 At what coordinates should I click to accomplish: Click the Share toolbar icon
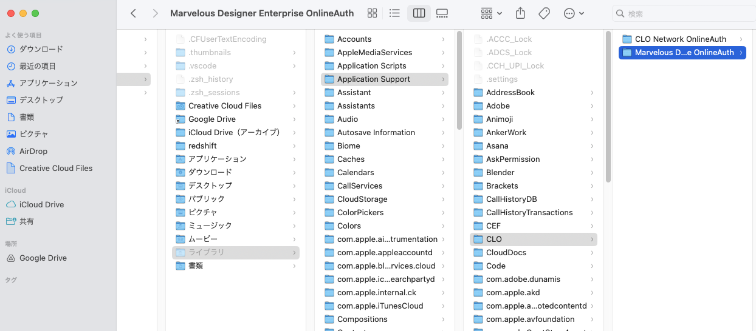click(520, 13)
